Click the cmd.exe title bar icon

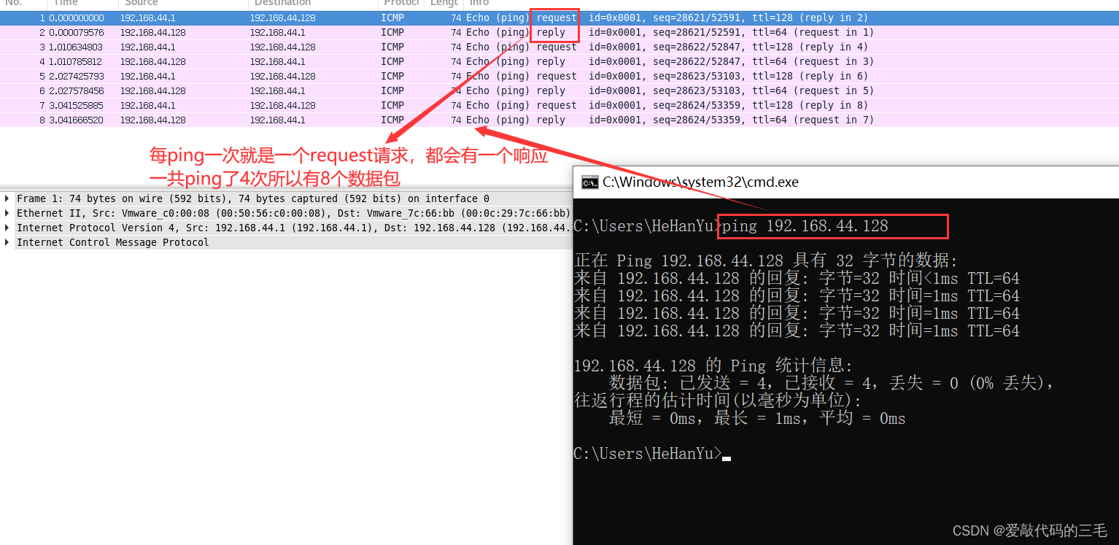(x=589, y=182)
